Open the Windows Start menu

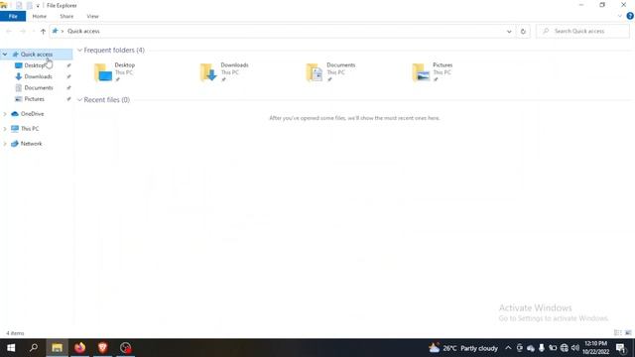click(11, 348)
